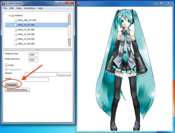Close the model preview window
175x133 pixels.
click(x=168, y=3)
